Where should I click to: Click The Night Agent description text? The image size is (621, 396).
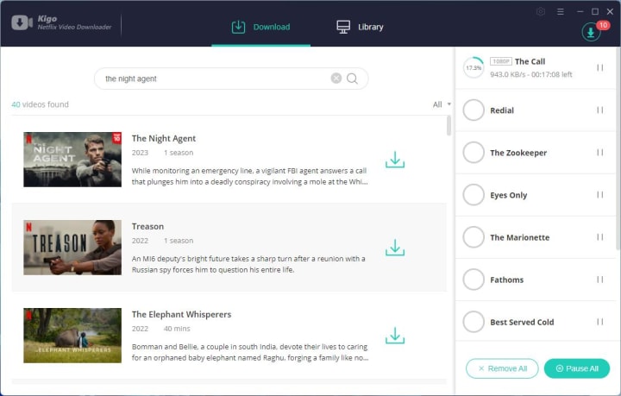pos(250,176)
